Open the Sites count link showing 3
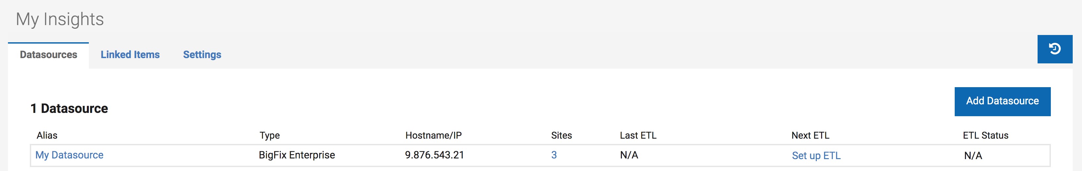 pos(554,155)
